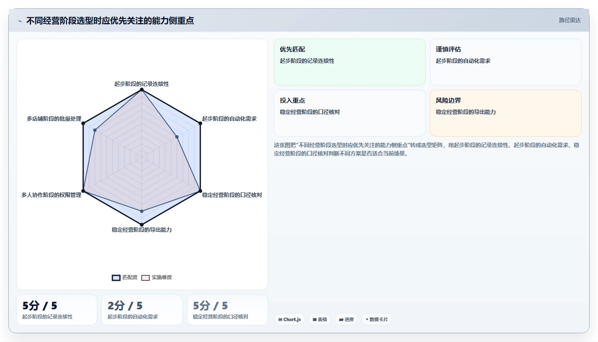Image resolution: width=598 pixels, height=342 pixels.
Task: Click the blue lightning icon beside the title
Action: [20, 21]
